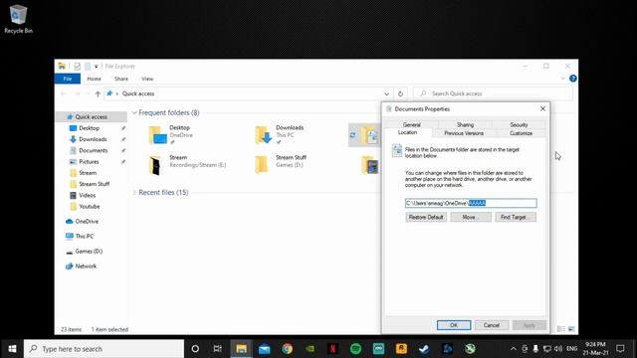
Task: Go up one folder level
Action: pos(98,93)
